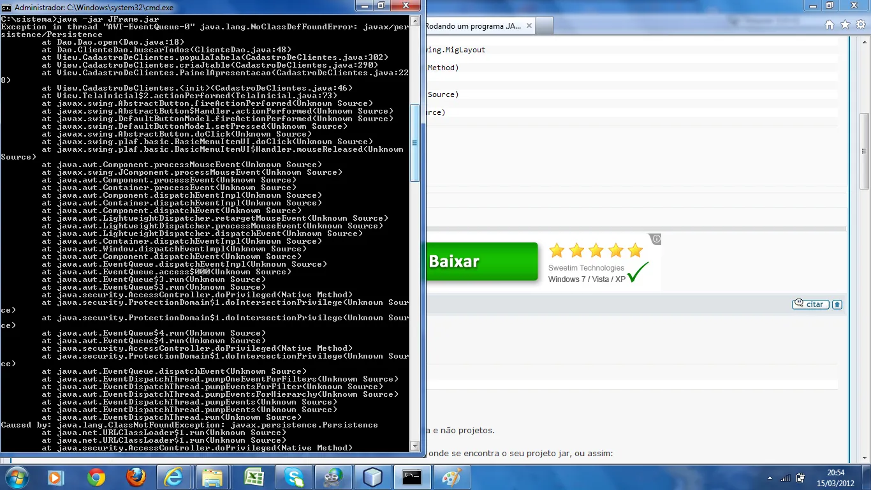
Task: Go to the browser home page icon
Action: (x=830, y=25)
